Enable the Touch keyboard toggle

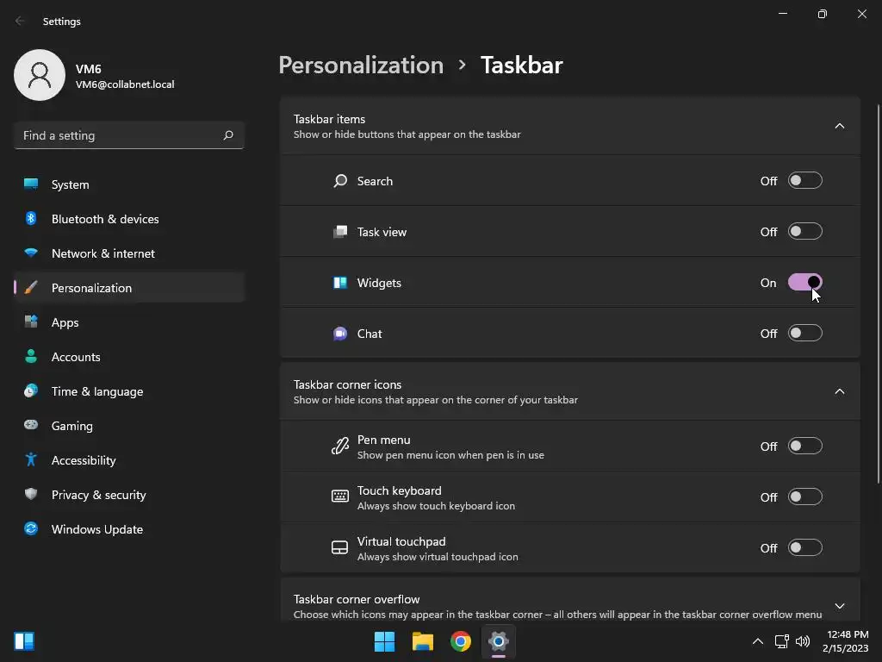coord(804,497)
